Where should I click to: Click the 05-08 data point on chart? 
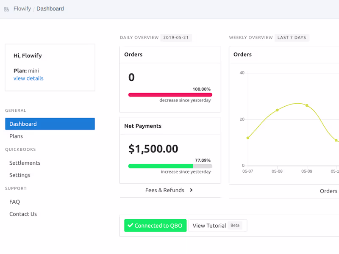[x=277, y=110]
